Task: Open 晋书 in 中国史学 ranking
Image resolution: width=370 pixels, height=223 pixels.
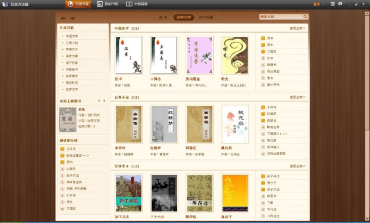Action: coord(270,78)
